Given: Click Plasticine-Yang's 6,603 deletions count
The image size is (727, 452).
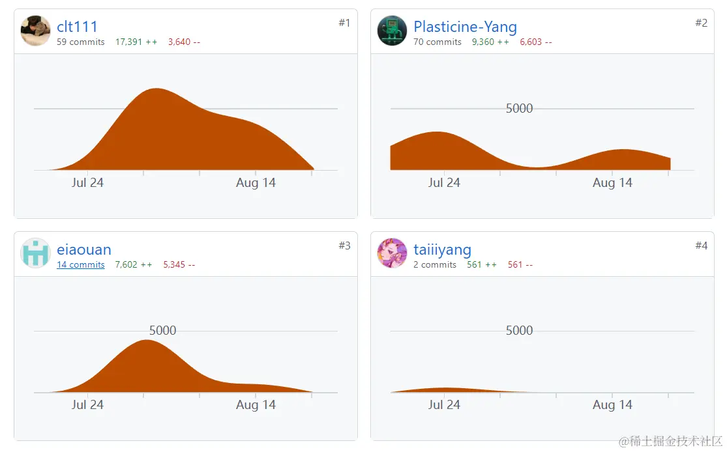Looking at the screenshot, I should tap(535, 42).
